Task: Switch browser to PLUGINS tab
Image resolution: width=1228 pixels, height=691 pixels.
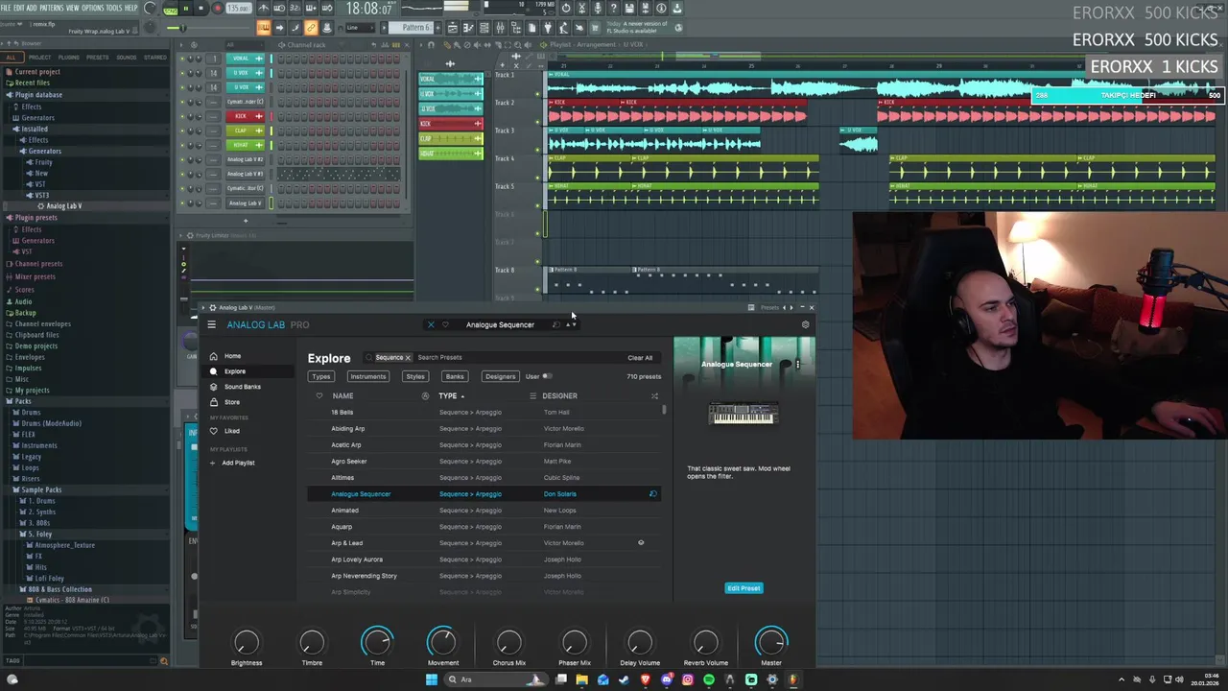Action: [x=68, y=57]
